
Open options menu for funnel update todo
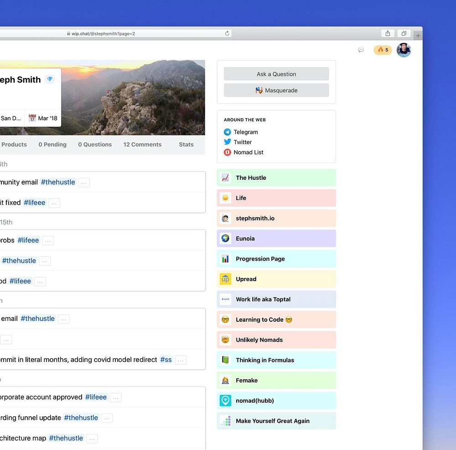[x=107, y=418]
